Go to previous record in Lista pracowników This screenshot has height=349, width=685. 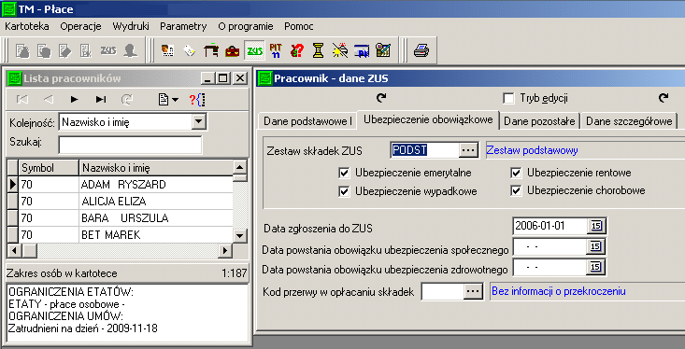point(48,100)
